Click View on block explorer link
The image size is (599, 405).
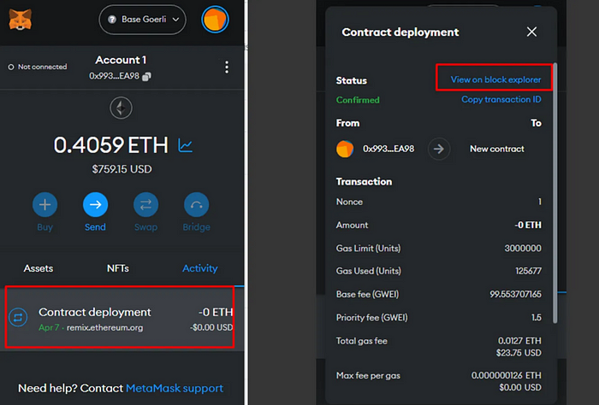495,79
